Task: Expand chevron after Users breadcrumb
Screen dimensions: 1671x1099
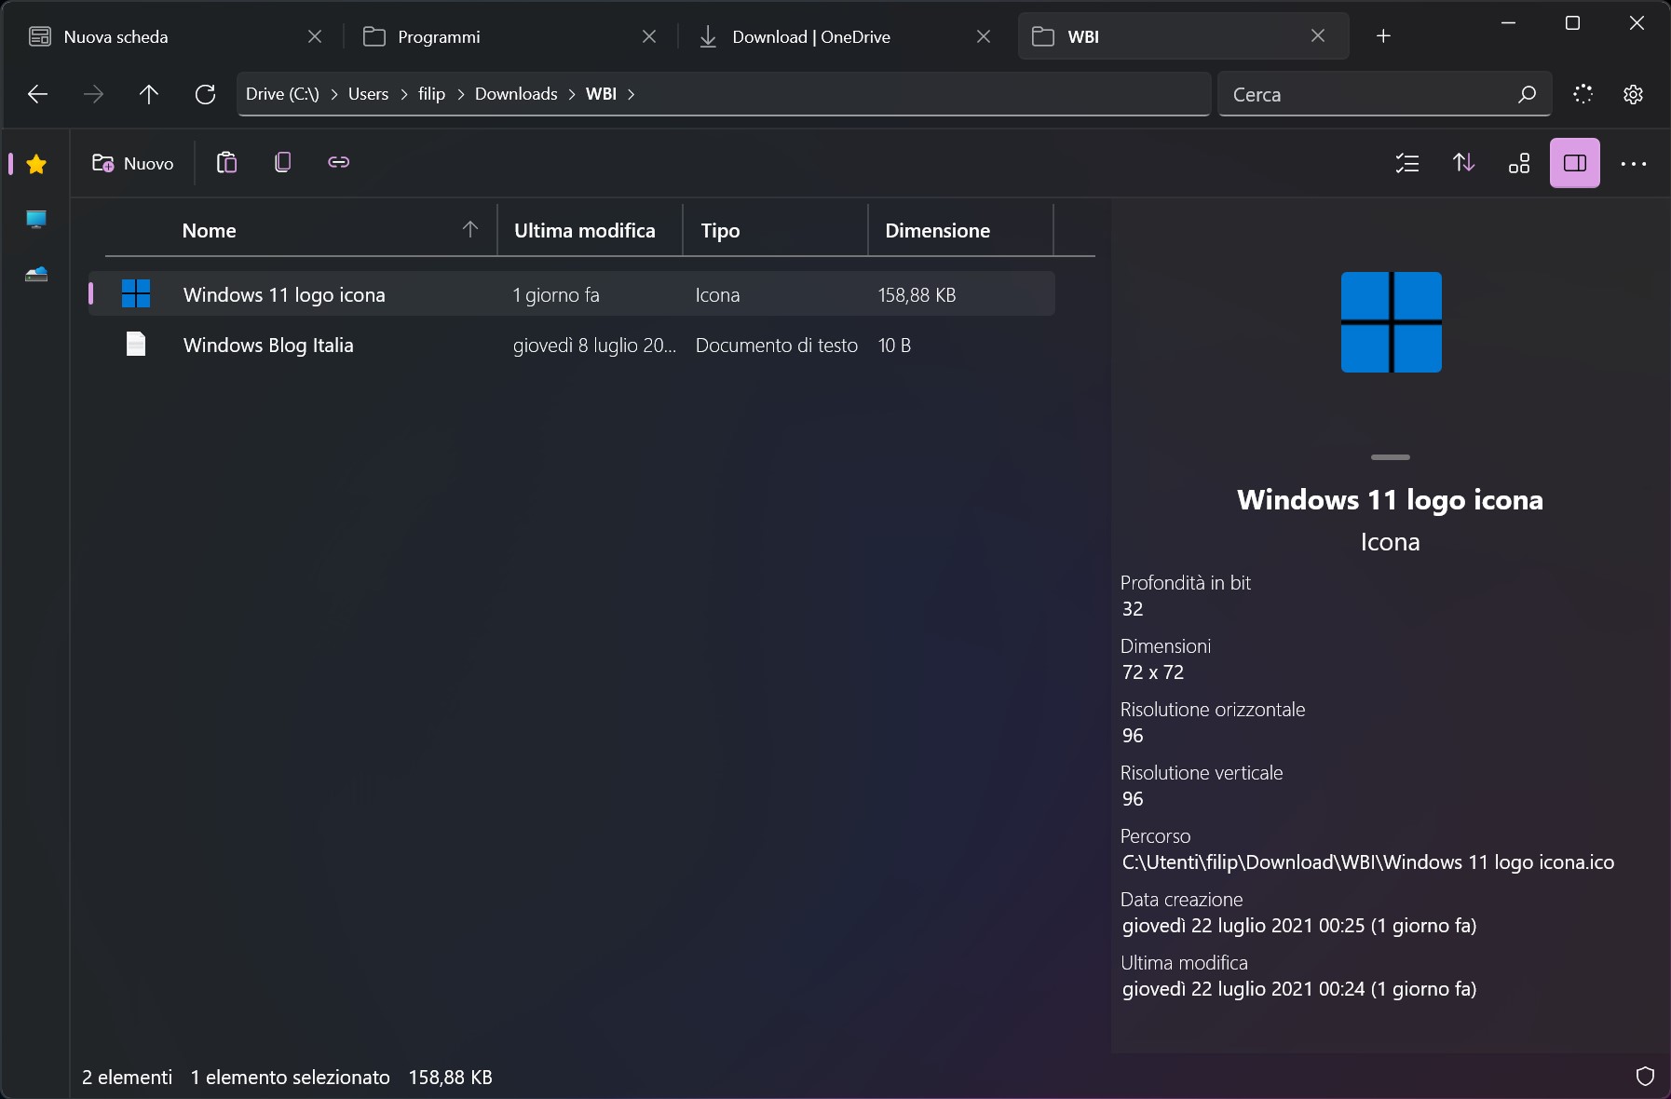Action: 404,94
